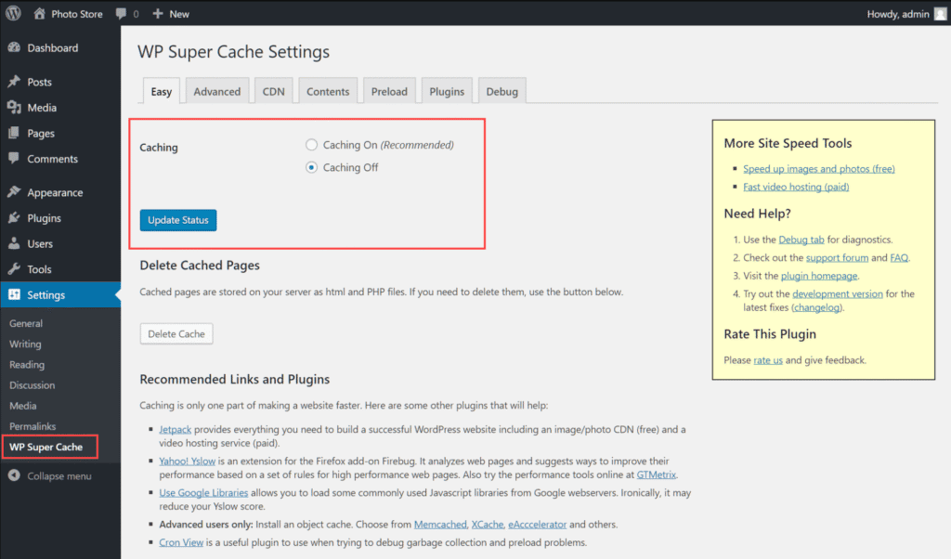The width and height of the screenshot is (951, 559).
Task: Open Dashboard via its gauge icon
Action: pyautogui.click(x=14, y=48)
